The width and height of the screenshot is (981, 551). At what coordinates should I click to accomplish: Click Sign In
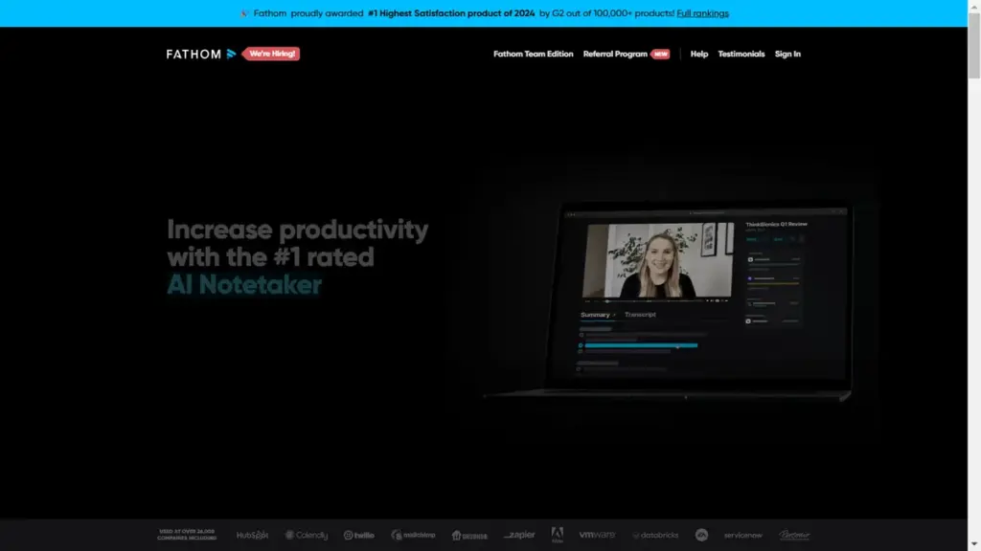click(787, 55)
